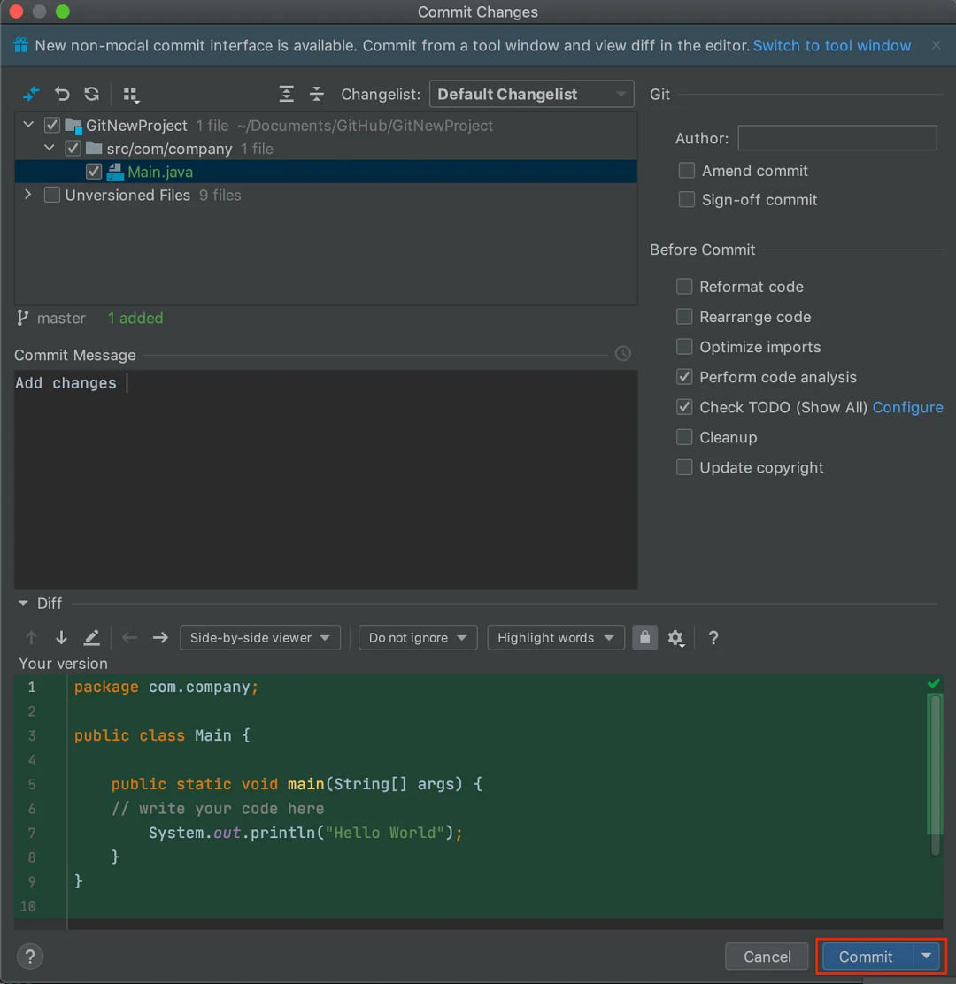
Task: Click the green checkmark inspection indicator
Action: (934, 683)
